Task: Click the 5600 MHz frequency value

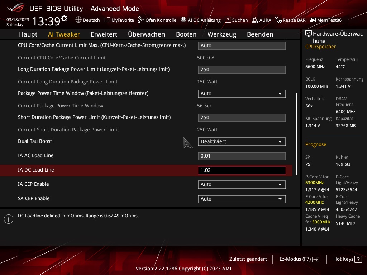Action: [x=315, y=67]
